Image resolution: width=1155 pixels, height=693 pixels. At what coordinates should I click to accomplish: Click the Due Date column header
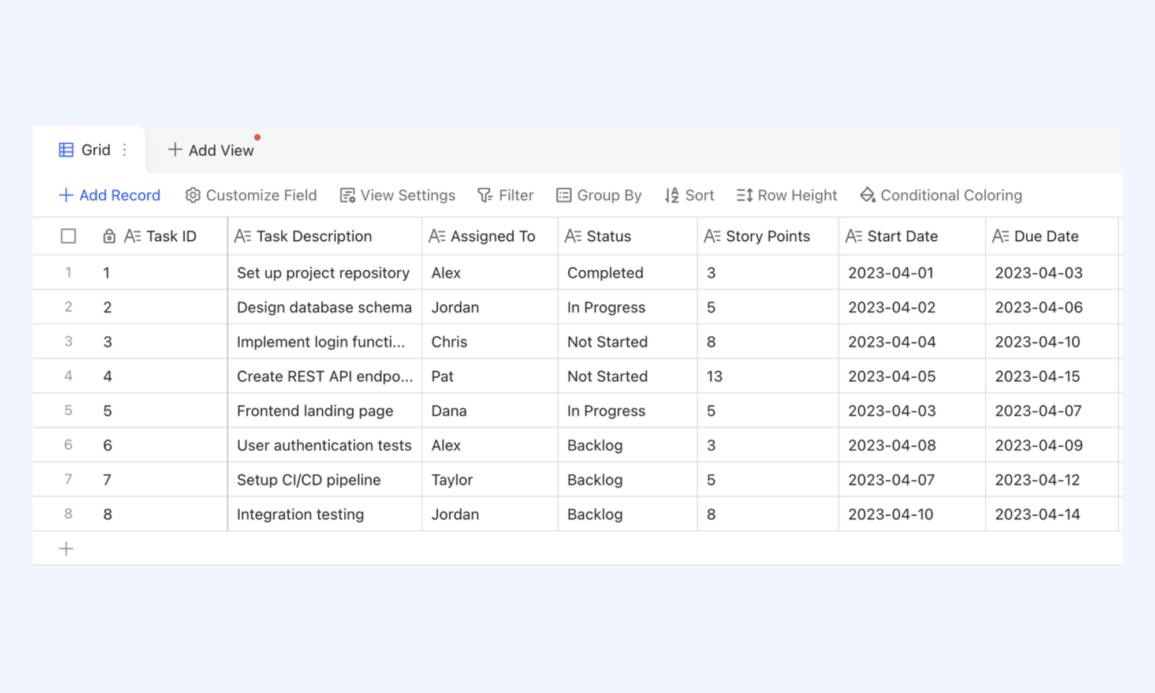[x=1052, y=236]
